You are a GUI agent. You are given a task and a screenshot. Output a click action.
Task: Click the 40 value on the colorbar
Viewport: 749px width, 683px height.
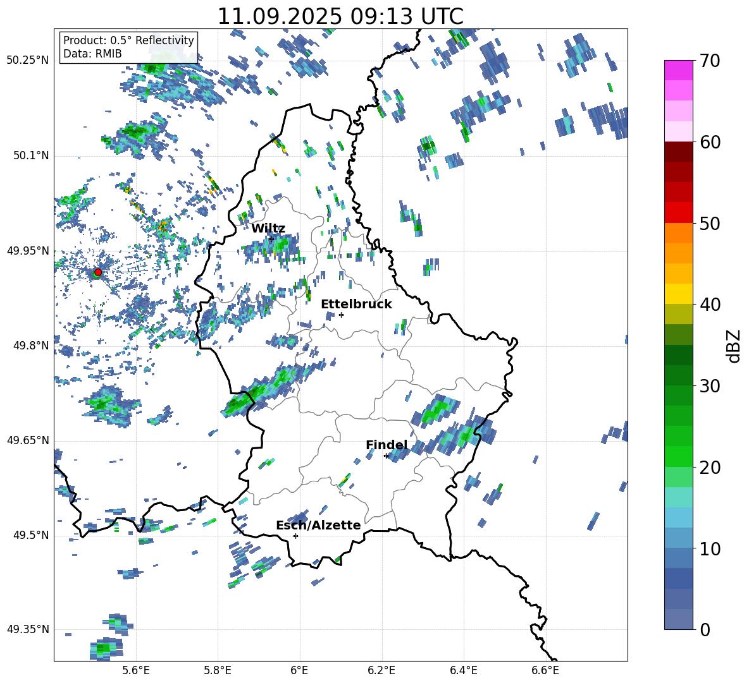pyautogui.click(x=709, y=305)
